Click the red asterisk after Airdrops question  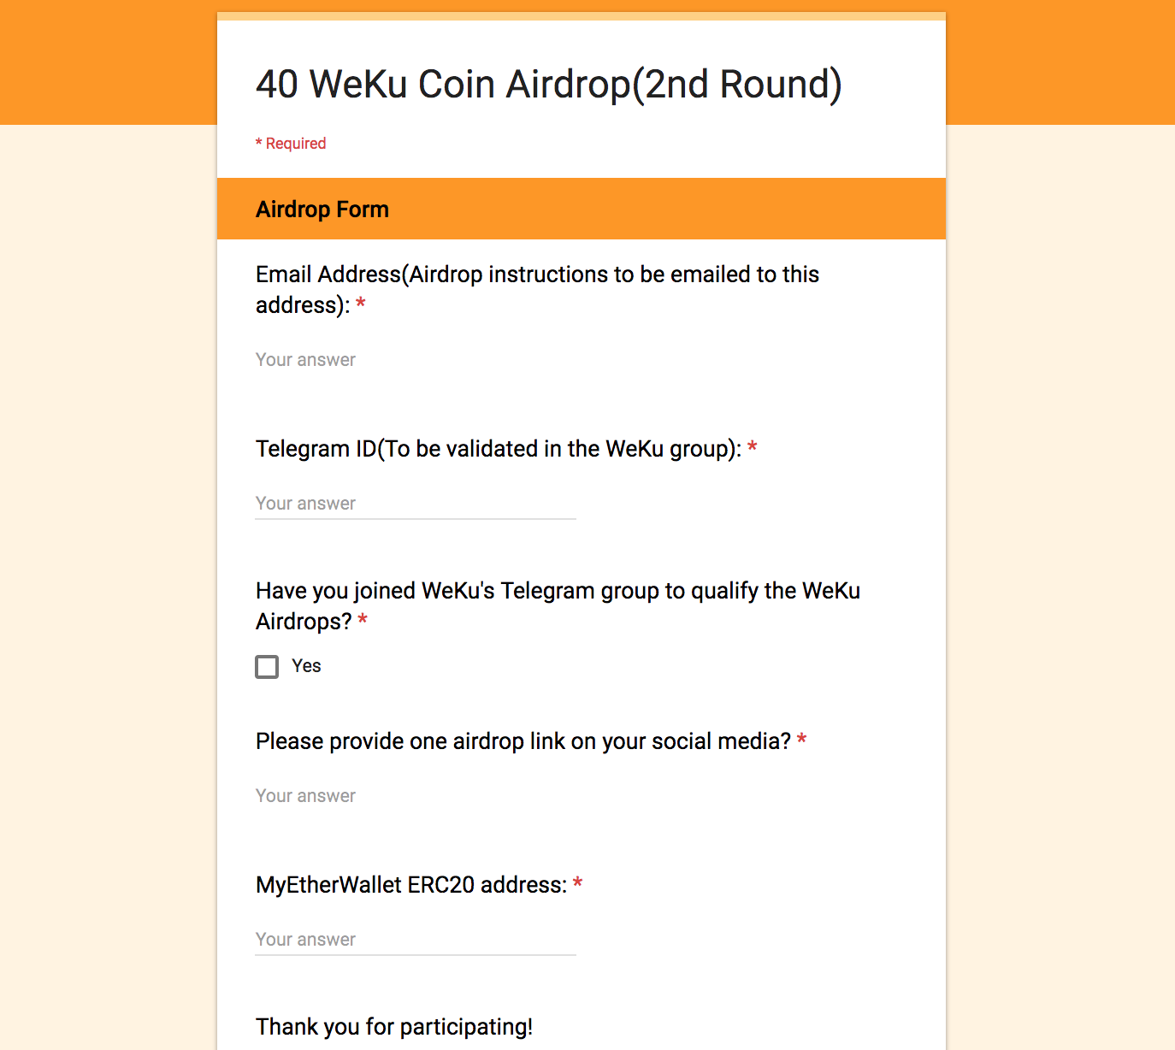[x=363, y=620]
